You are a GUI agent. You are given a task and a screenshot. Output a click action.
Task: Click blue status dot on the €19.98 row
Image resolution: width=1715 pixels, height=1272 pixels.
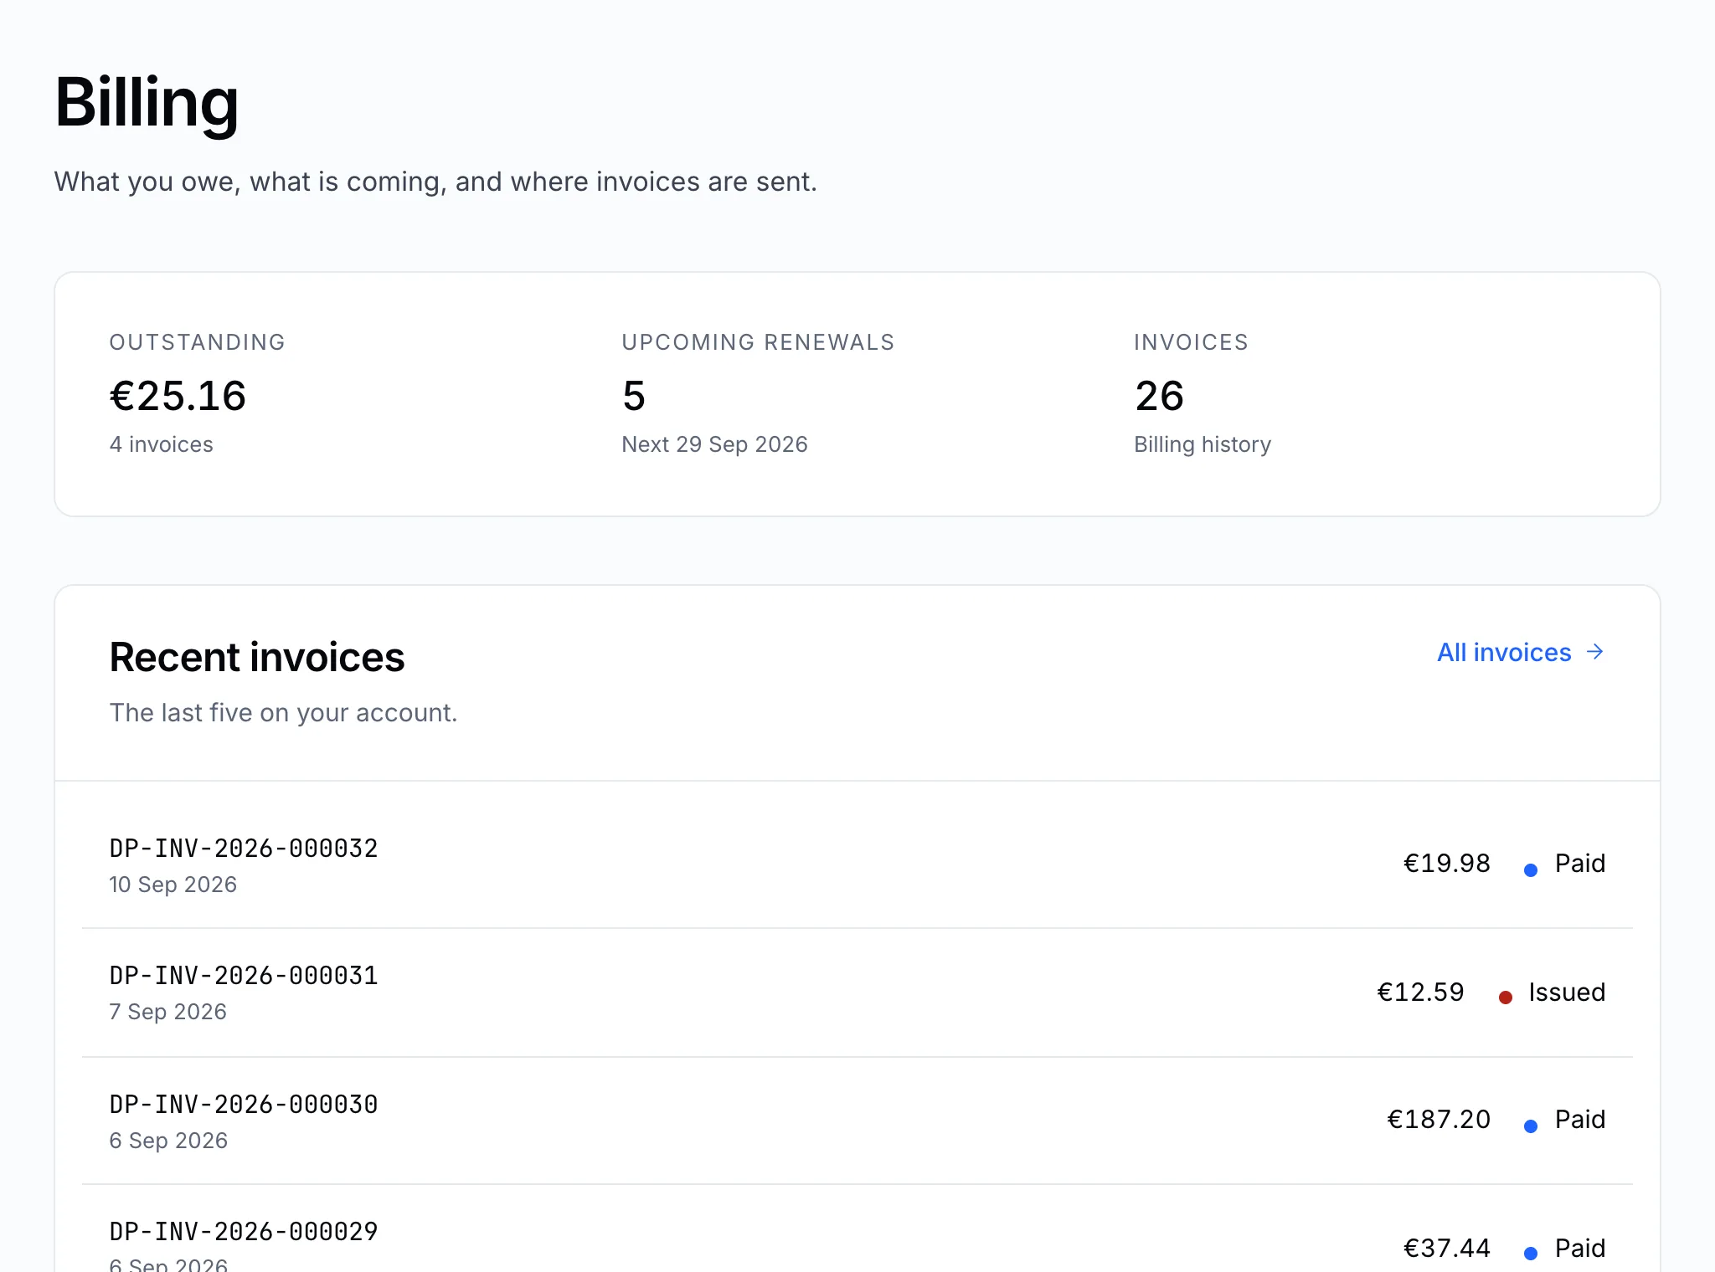[x=1531, y=870]
